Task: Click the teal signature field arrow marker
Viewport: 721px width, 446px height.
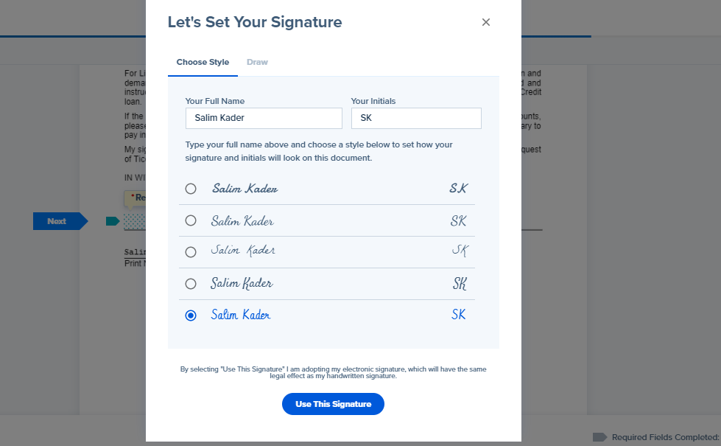Action: [x=113, y=221]
